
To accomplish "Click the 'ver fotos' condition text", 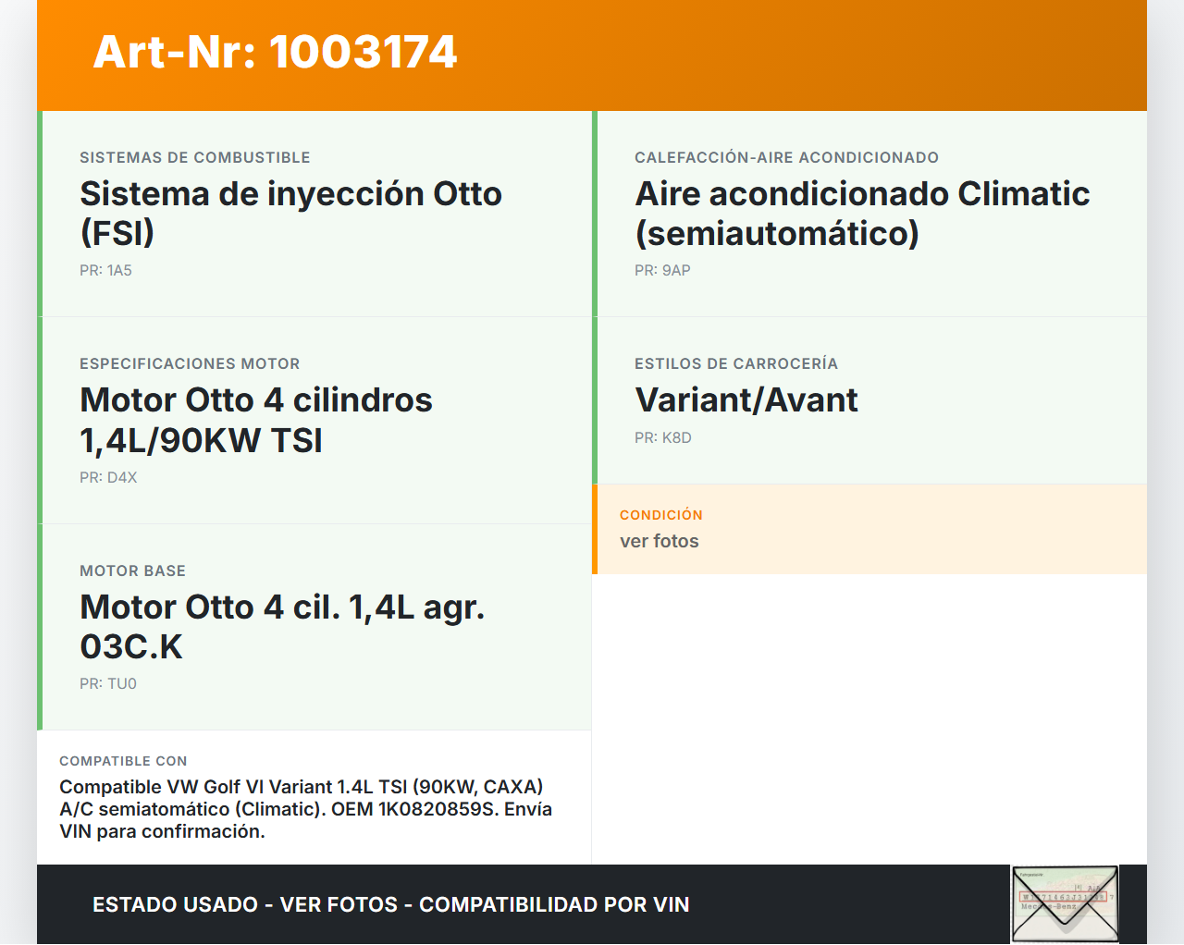I will click(660, 541).
